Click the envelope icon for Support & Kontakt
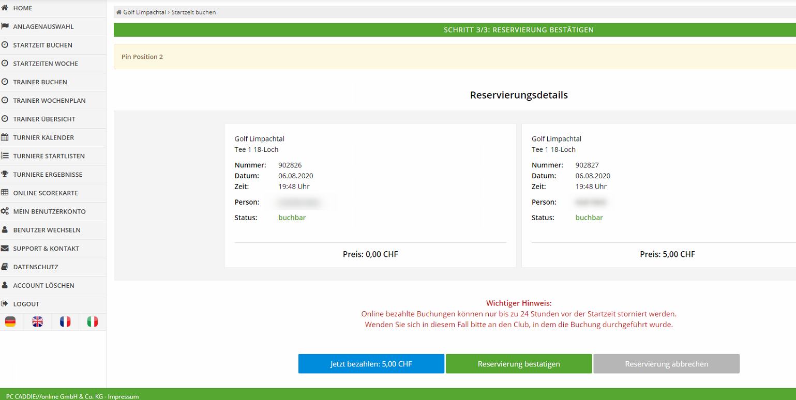Screen dimensions: 796x400 coord(5,248)
